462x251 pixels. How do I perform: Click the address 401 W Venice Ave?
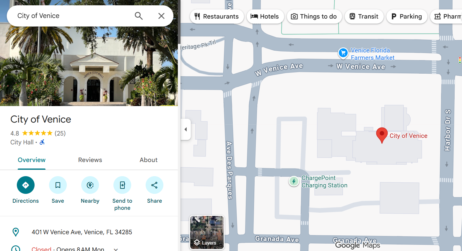(x=82, y=232)
